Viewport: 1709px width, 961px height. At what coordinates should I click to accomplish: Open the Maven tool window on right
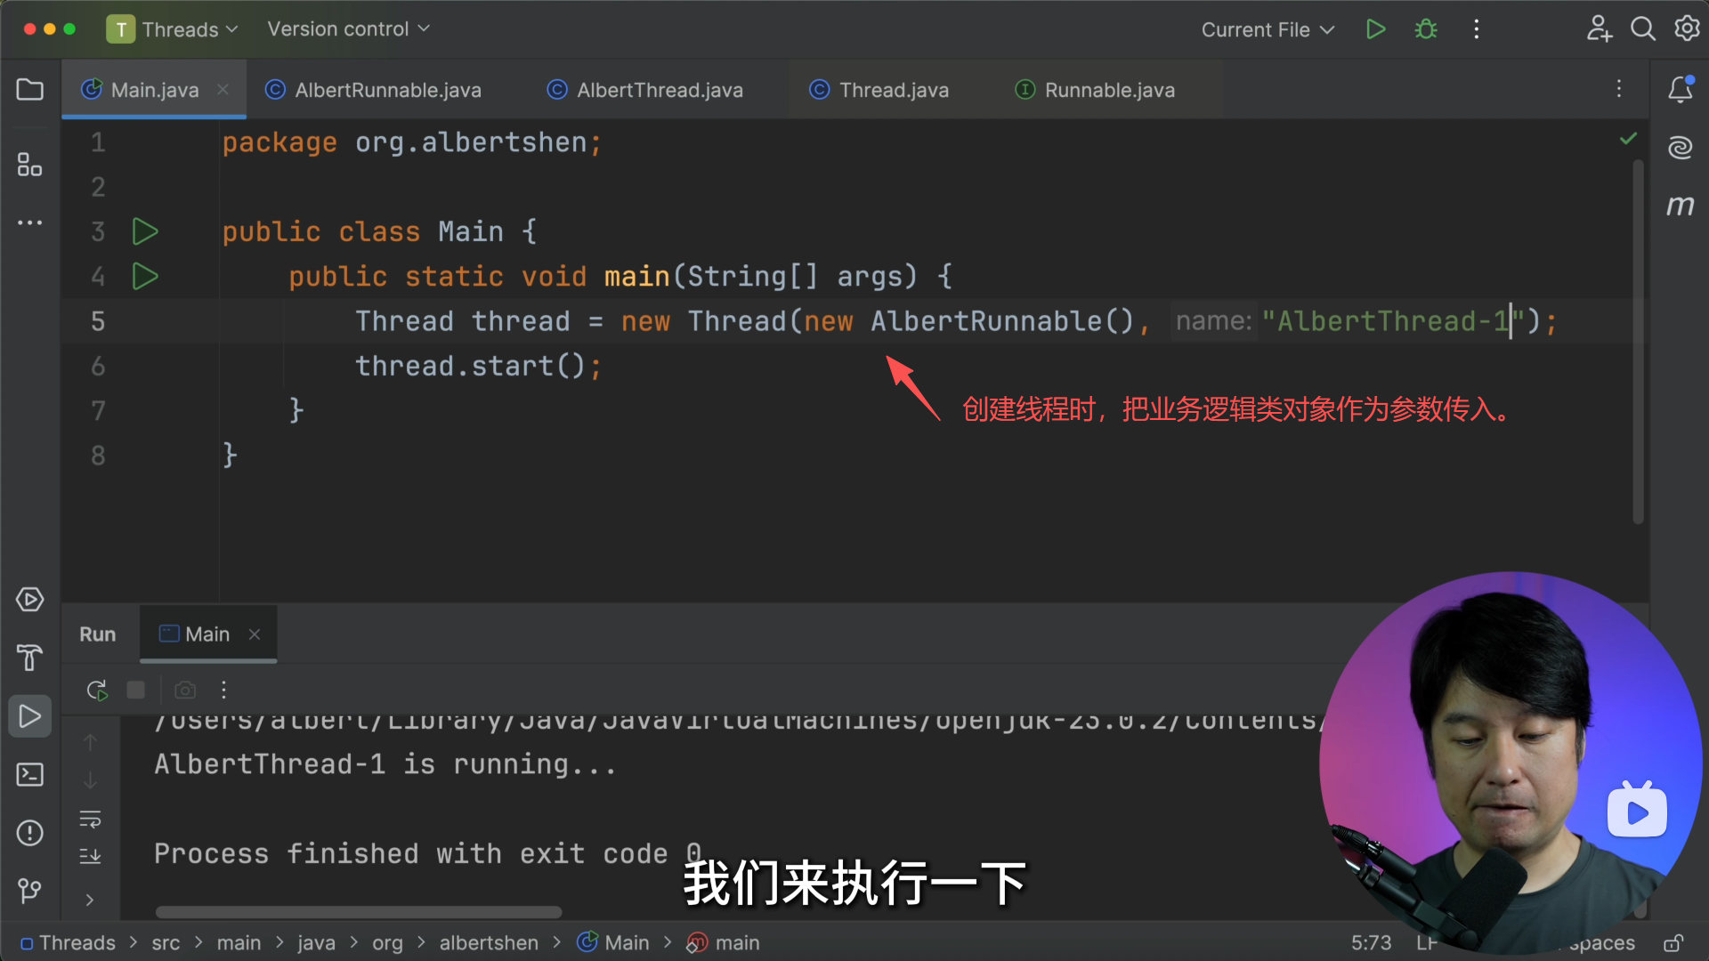(x=1680, y=206)
